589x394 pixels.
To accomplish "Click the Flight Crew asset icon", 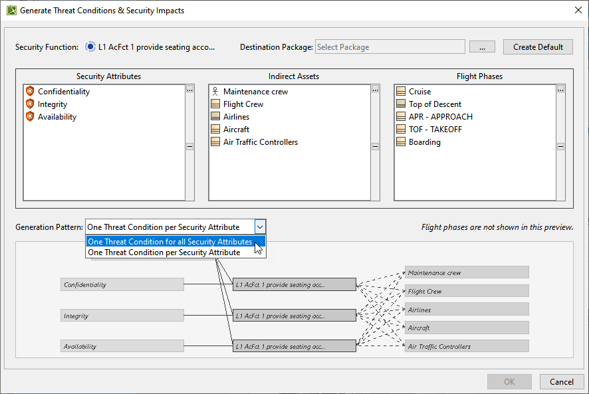I will point(215,104).
